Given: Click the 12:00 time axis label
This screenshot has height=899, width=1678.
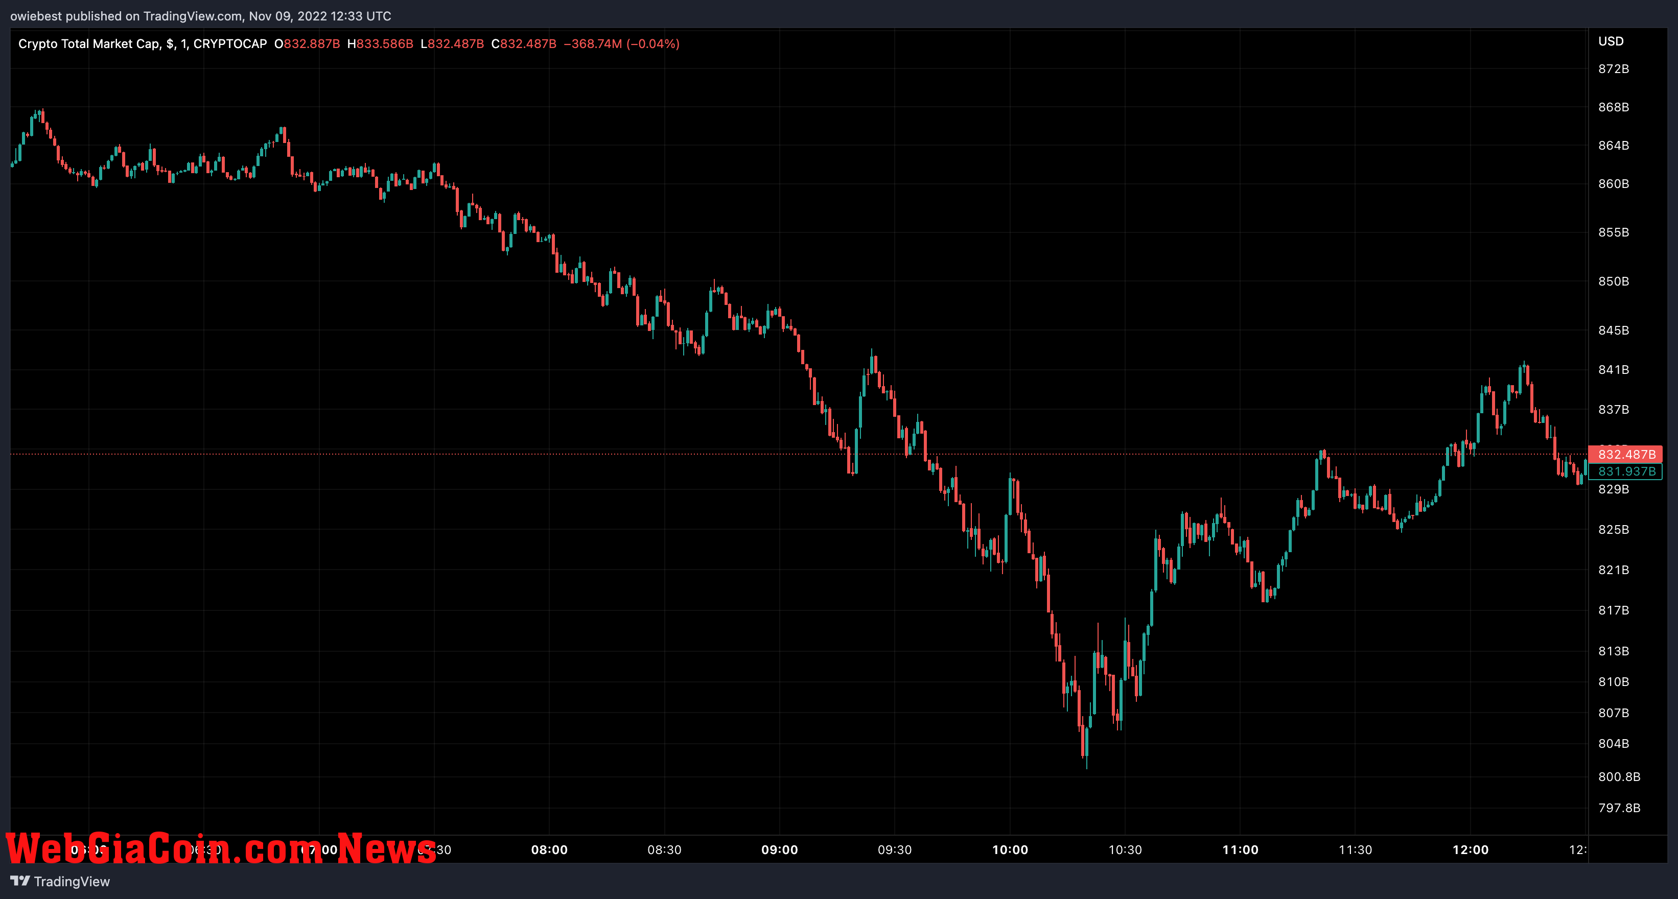Looking at the screenshot, I should [x=1470, y=849].
